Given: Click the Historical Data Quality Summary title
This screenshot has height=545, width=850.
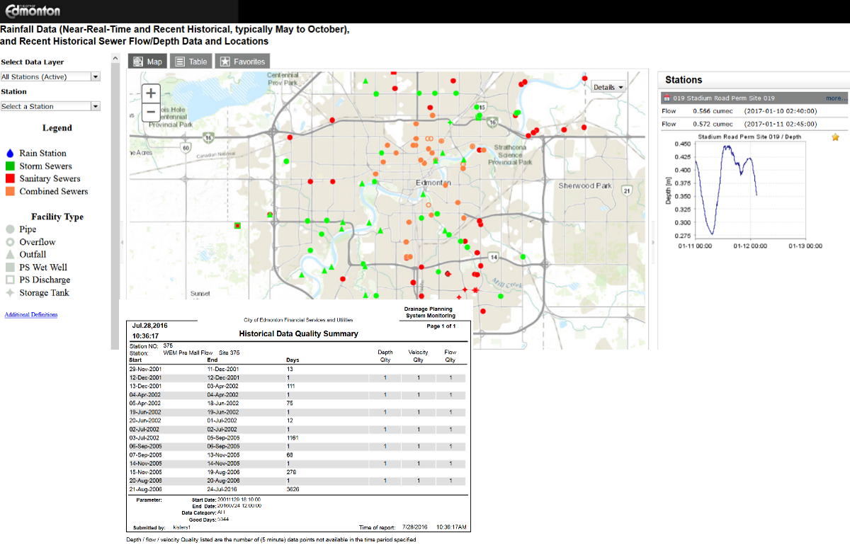Looking at the screenshot, I should (298, 333).
